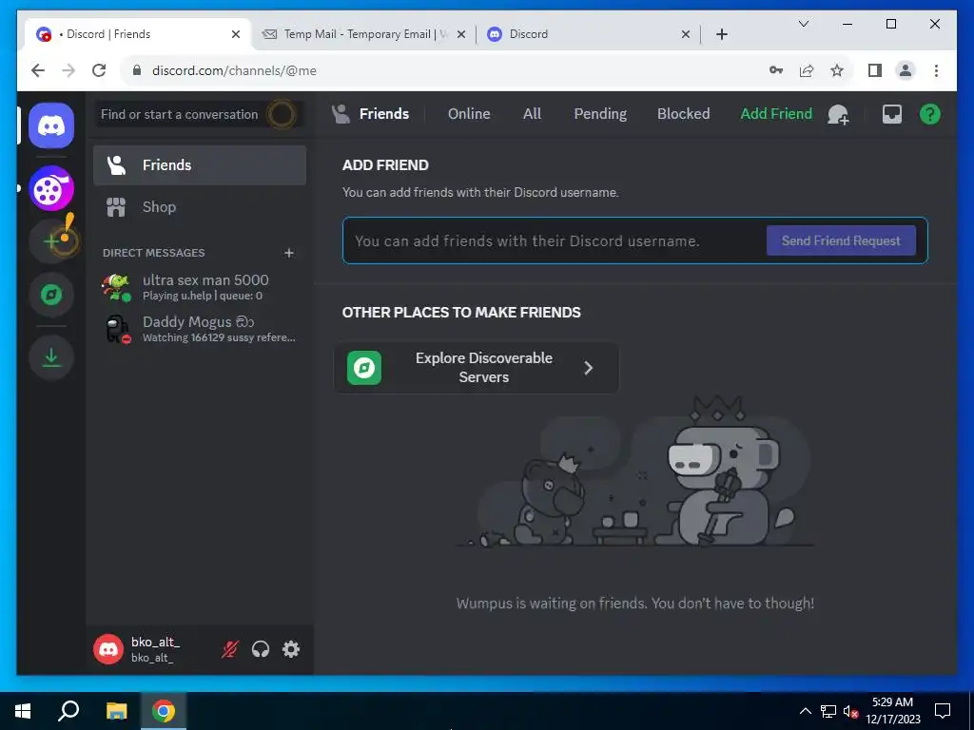Image resolution: width=974 pixels, height=730 pixels.
Task: Open Chrome profile icon
Action: (906, 70)
